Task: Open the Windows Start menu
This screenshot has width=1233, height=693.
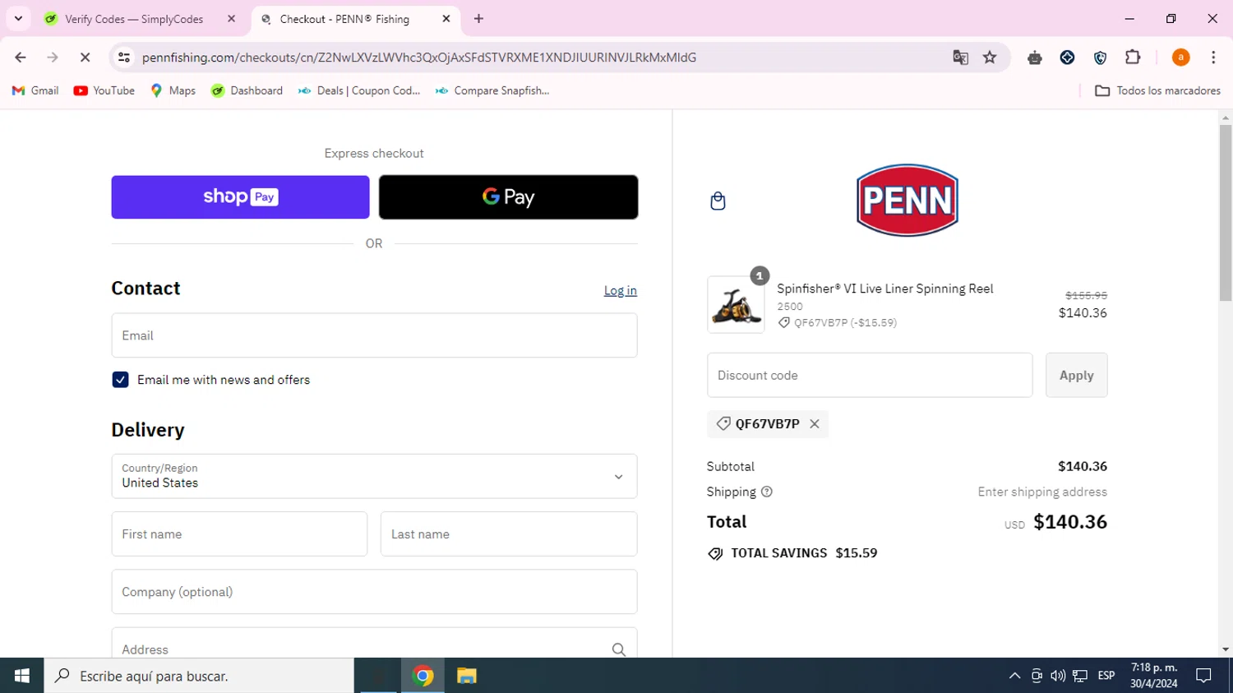Action: coord(21,676)
